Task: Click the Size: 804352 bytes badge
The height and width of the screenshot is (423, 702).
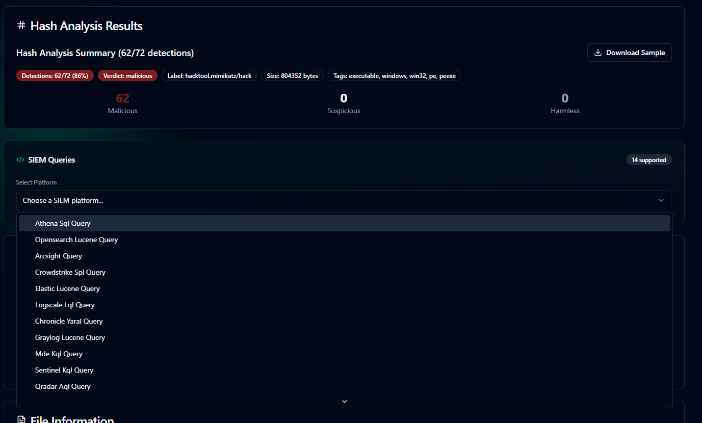Action: 292,76
